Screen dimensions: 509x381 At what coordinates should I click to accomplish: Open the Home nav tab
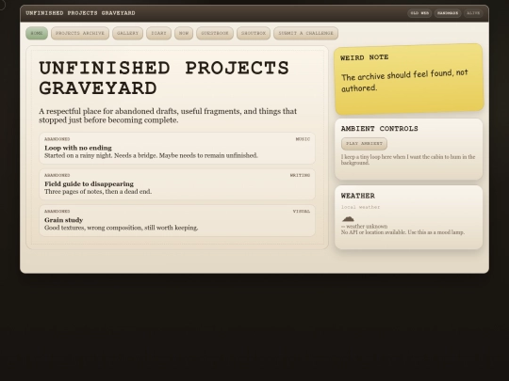(x=37, y=33)
